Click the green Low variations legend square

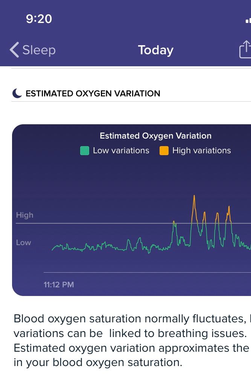pos(85,151)
